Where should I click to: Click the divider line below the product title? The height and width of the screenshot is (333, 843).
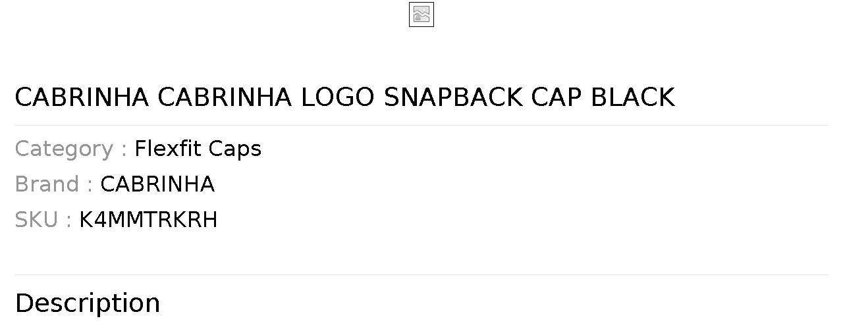(421, 125)
